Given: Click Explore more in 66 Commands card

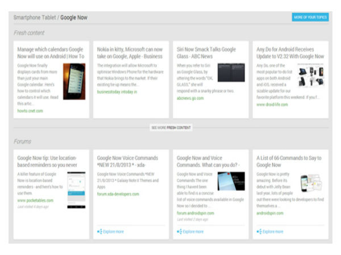Looking at the screenshot, I should (273, 232).
